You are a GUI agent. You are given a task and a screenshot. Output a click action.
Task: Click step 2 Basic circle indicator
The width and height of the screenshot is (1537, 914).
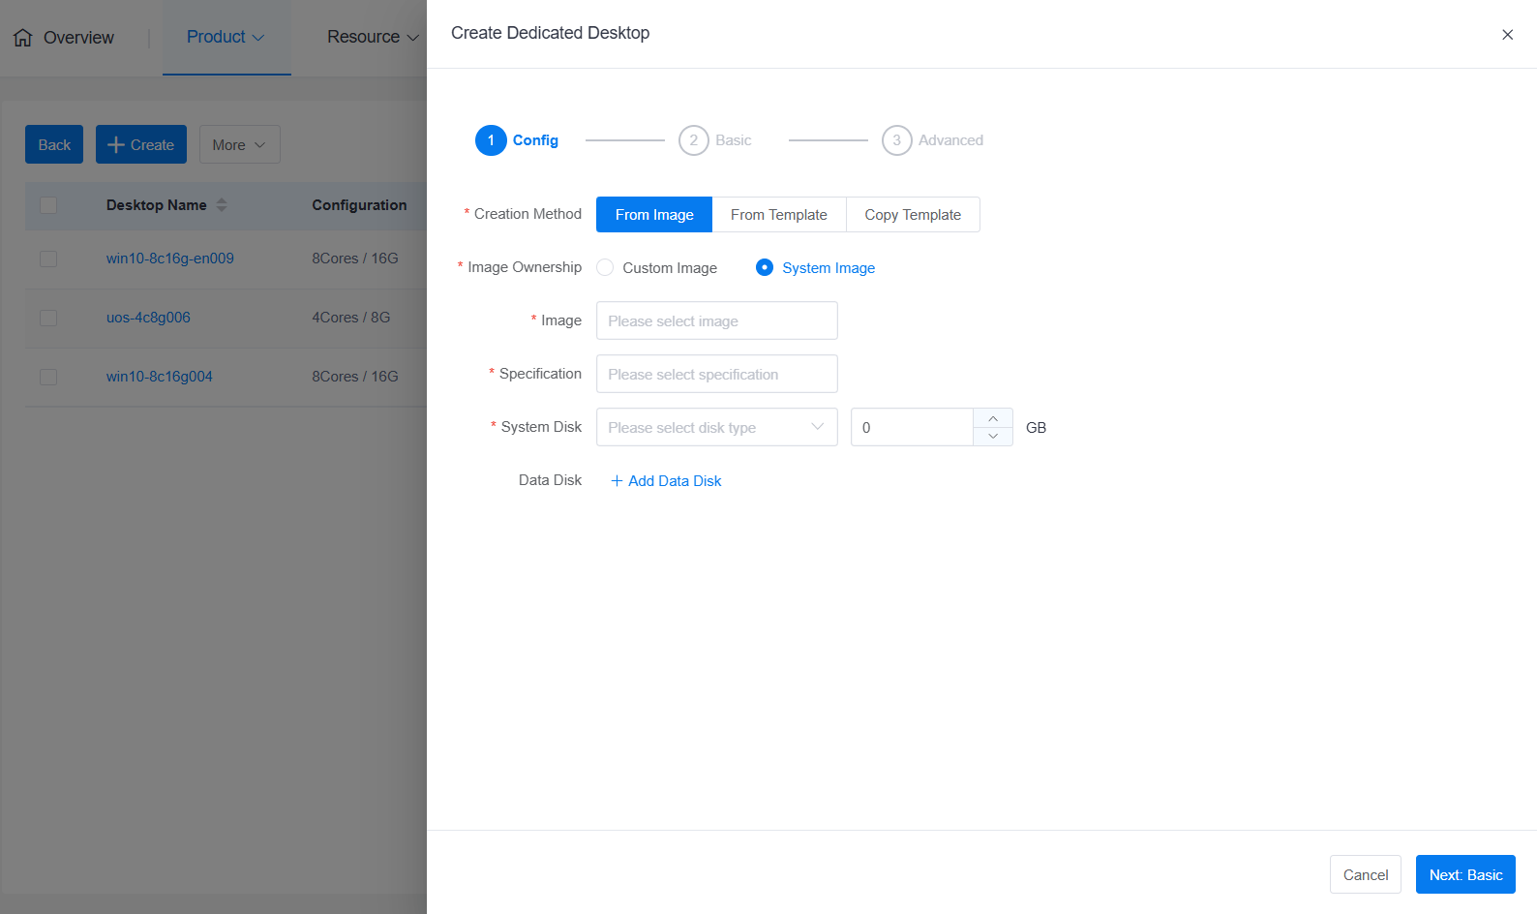(x=693, y=140)
